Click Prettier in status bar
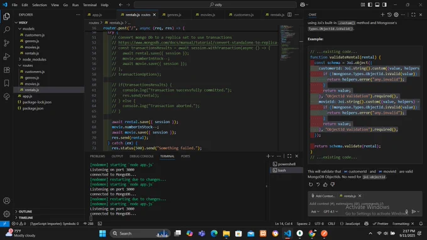The width and height of the screenshot is (427, 240). coord(381,224)
